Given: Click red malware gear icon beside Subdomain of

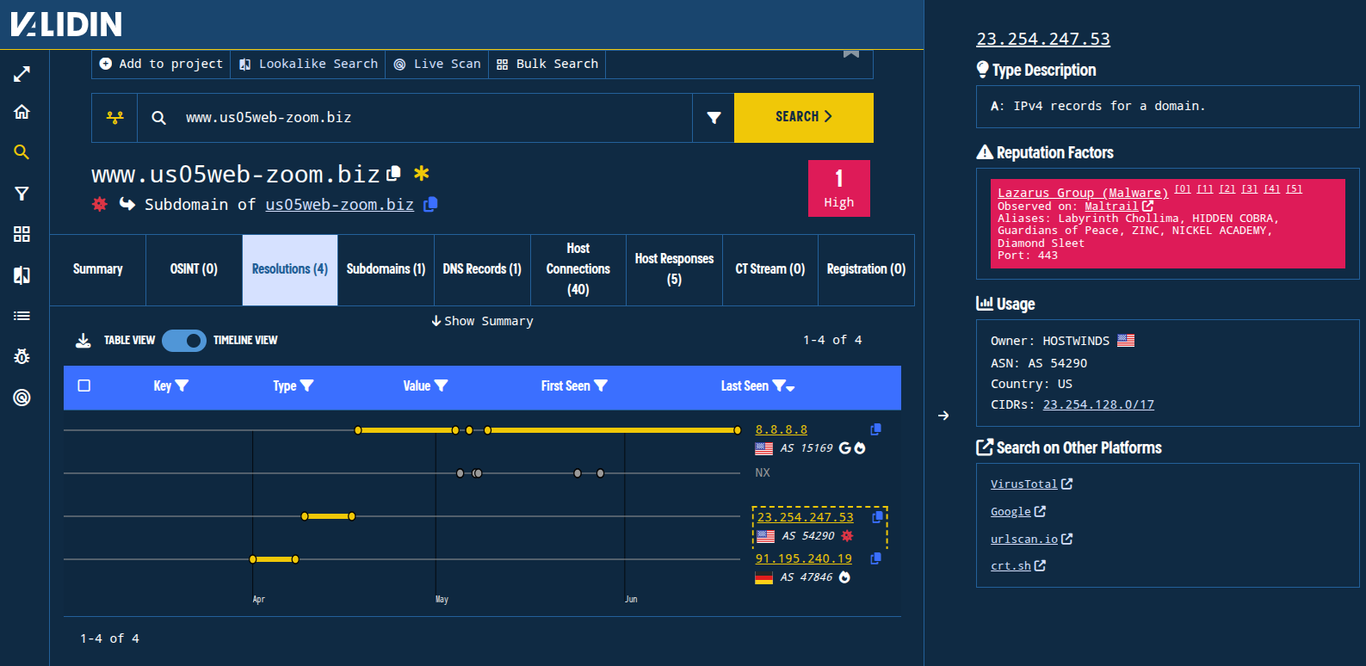Looking at the screenshot, I should pos(100,204).
